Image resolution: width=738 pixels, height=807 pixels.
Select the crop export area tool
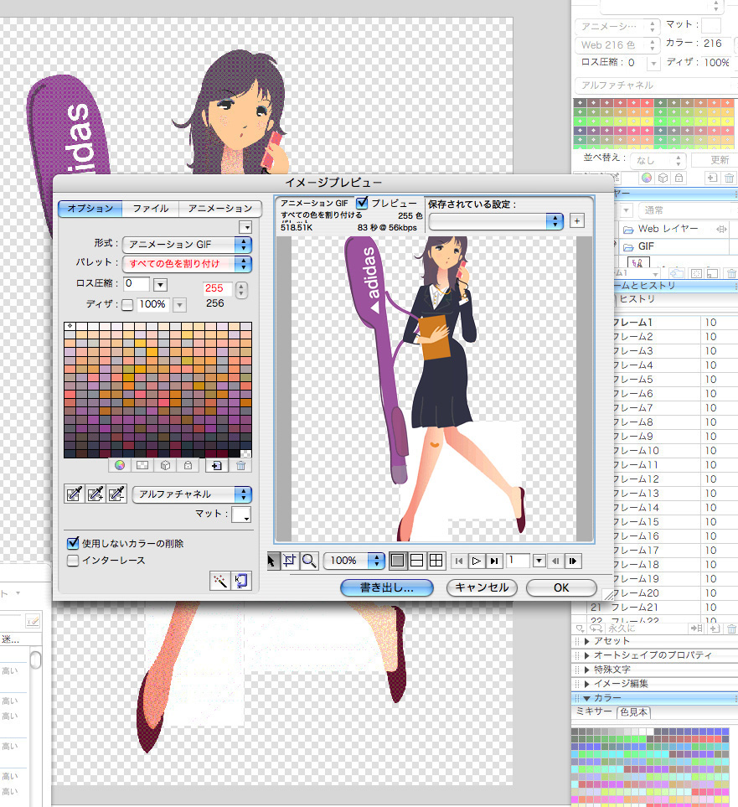pos(290,561)
